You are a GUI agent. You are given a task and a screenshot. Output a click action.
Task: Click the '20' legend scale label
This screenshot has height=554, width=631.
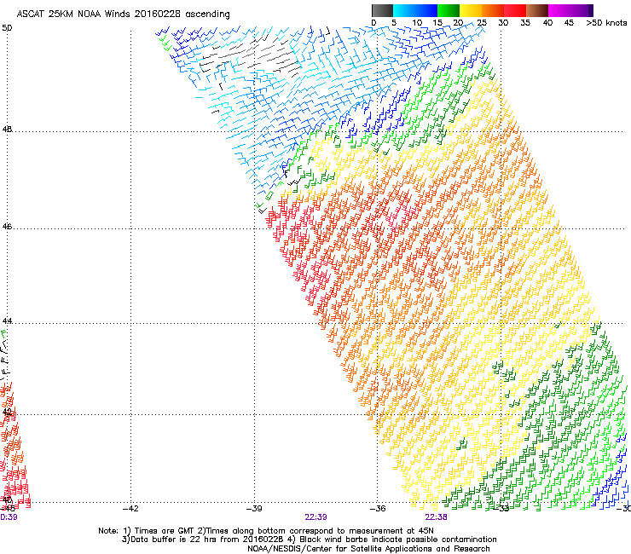tap(459, 23)
